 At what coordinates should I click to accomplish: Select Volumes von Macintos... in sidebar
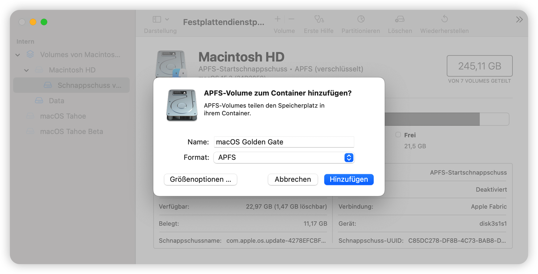click(x=71, y=55)
